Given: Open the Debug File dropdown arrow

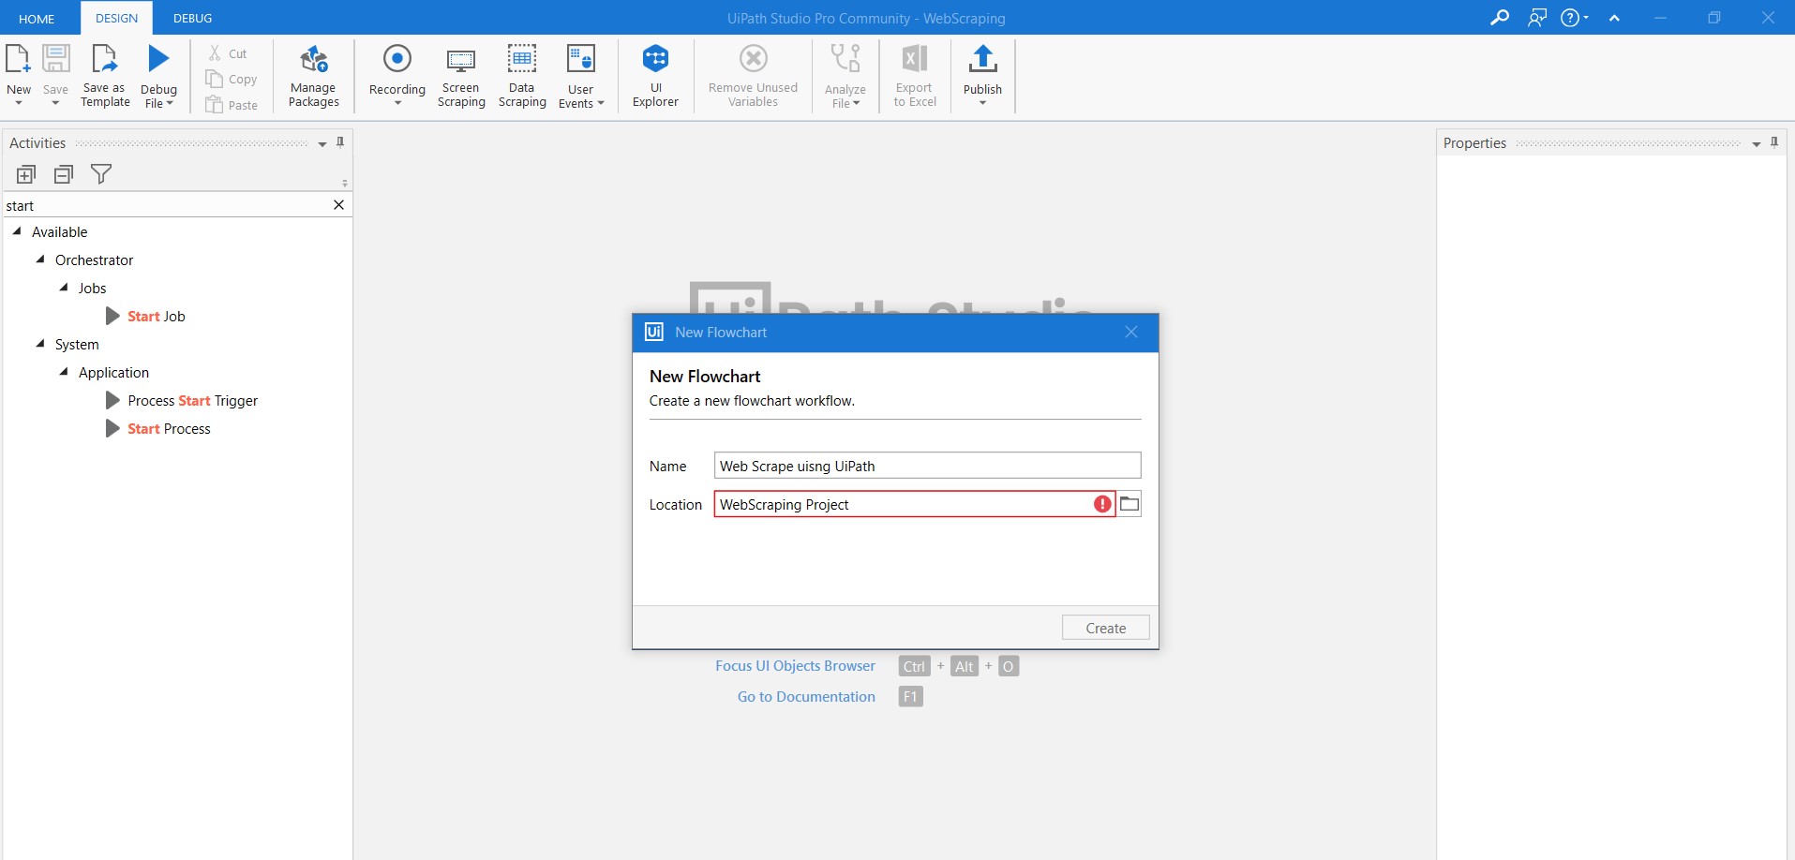Looking at the screenshot, I should tap(170, 104).
